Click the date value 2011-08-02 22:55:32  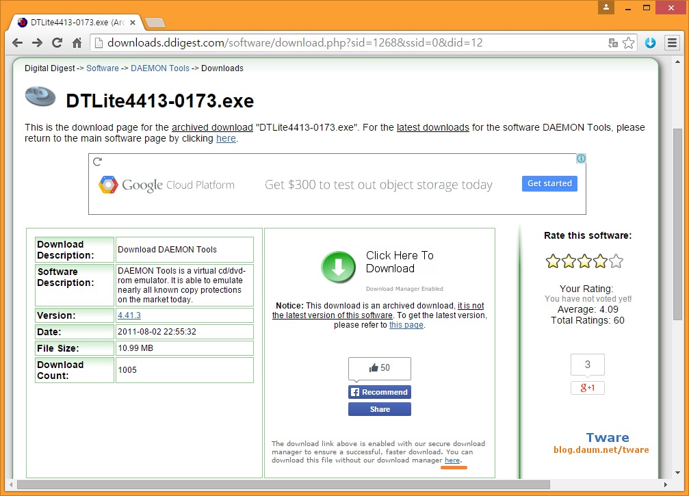157,332
